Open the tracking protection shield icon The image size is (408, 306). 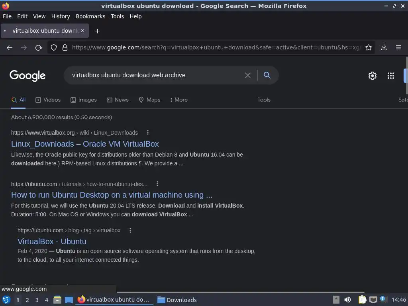tap(54, 48)
